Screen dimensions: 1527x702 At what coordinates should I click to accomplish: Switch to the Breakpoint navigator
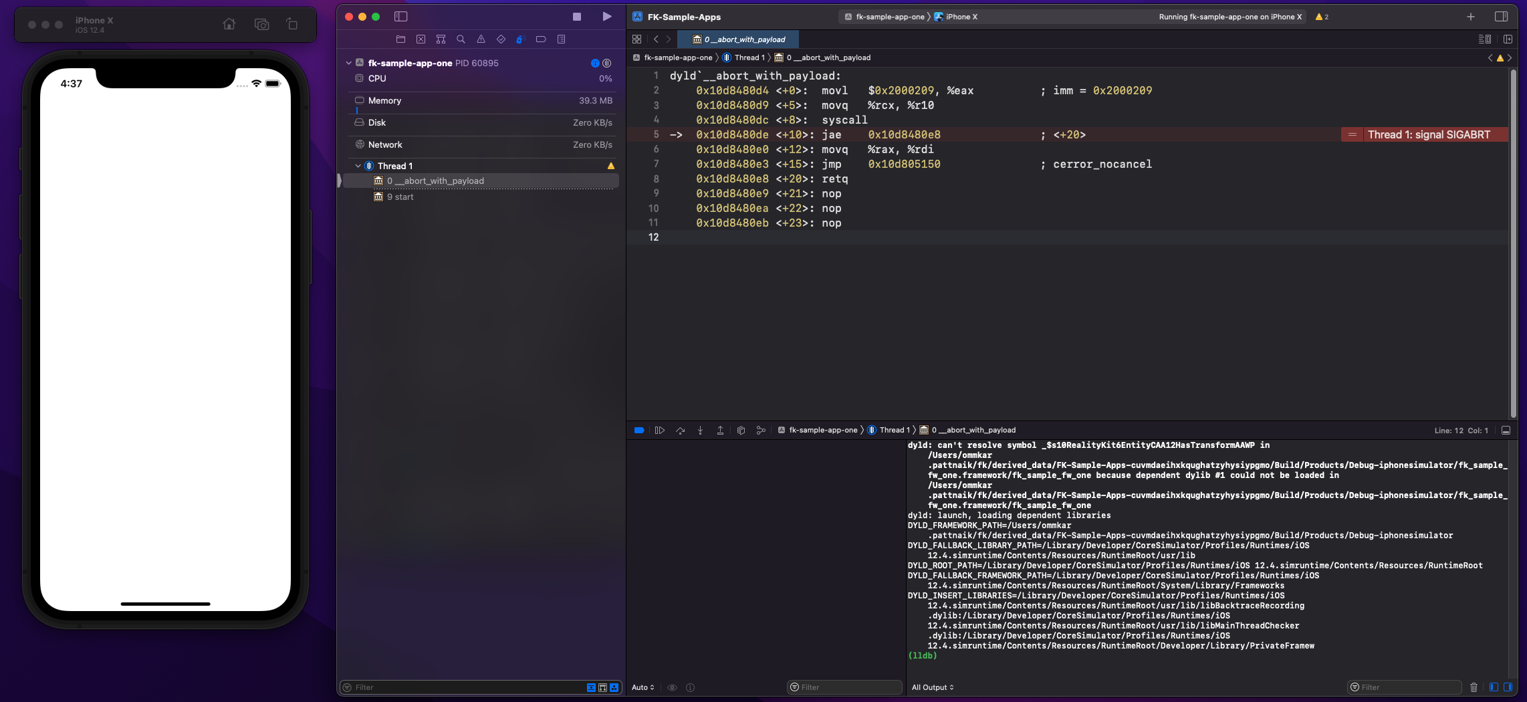tap(541, 39)
